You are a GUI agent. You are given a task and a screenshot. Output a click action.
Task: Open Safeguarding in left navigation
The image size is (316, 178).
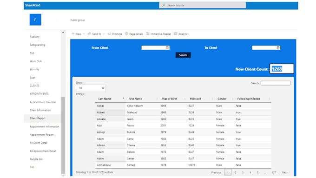pyautogui.click(x=38, y=45)
